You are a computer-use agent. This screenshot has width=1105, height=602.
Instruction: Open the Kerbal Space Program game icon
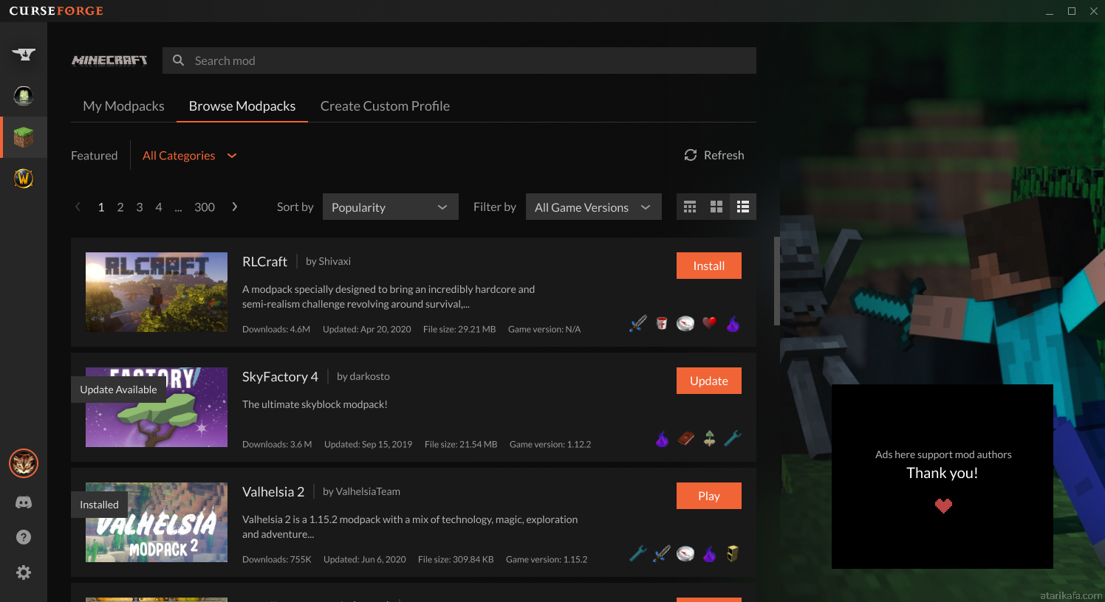point(24,96)
